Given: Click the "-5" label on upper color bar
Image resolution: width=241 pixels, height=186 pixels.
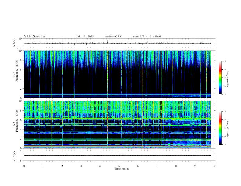Looking at the screenshot, I should coord(224,78).
